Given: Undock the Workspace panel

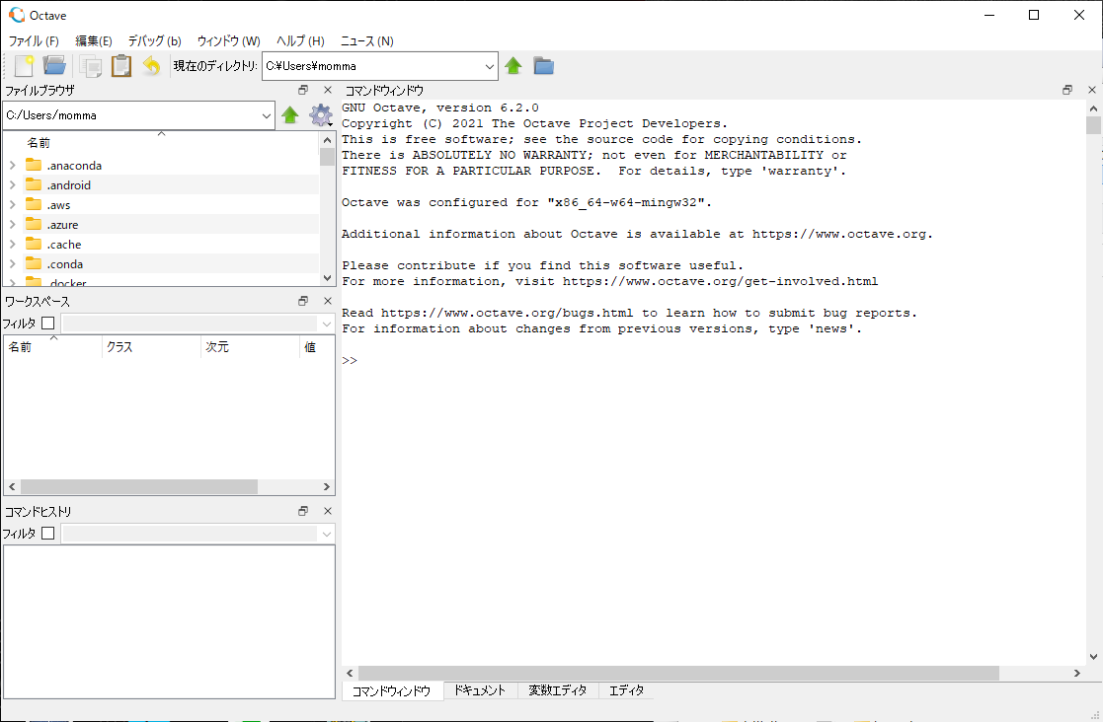Looking at the screenshot, I should click(303, 301).
